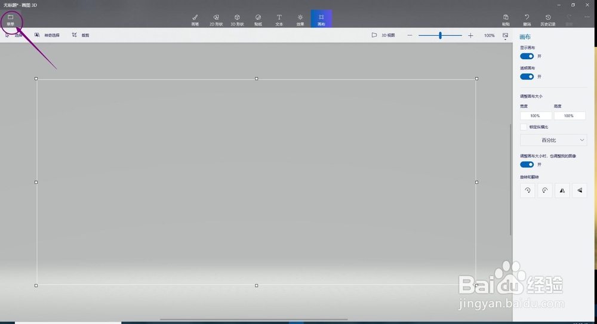Choose the 神奇选择 magic select tool
The width and height of the screenshot is (597, 324).
(x=47, y=35)
